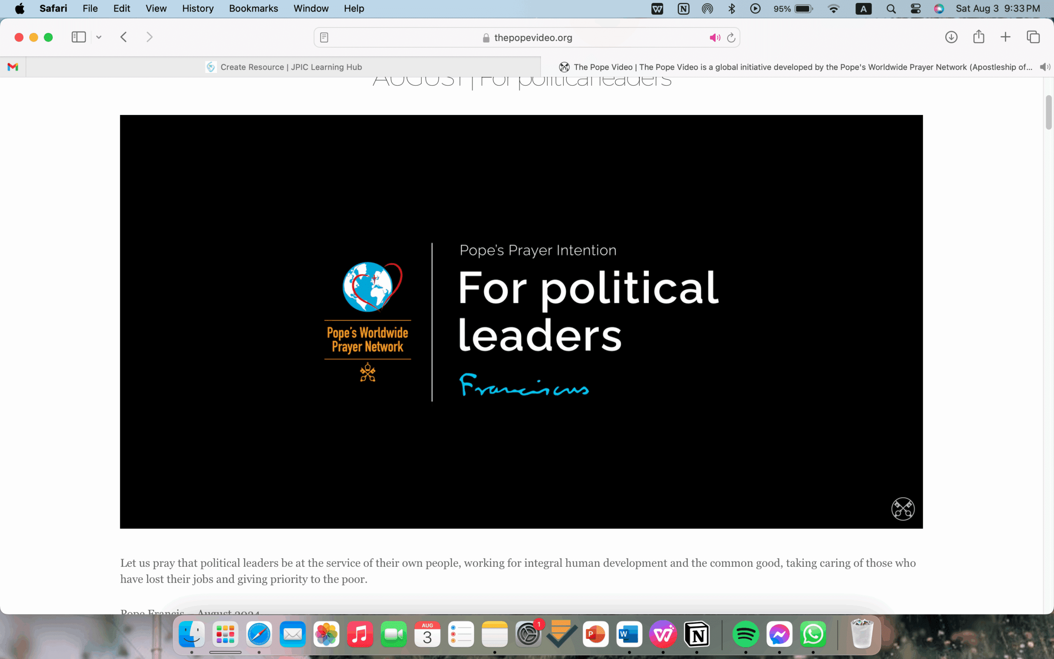This screenshot has height=659, width=1054.
Task: Open Control Center from menu bar
Action: [916, 9]
